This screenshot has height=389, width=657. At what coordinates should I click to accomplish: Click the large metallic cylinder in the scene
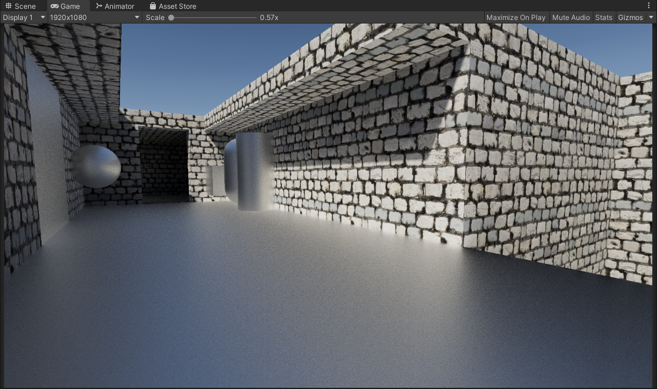tap(254, 171)
